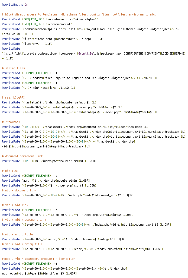This screenshot has width=188, height=278.
Task: Click the '# mid + entry title' comment
Action: pyautogui.click(x=18, y=234)
